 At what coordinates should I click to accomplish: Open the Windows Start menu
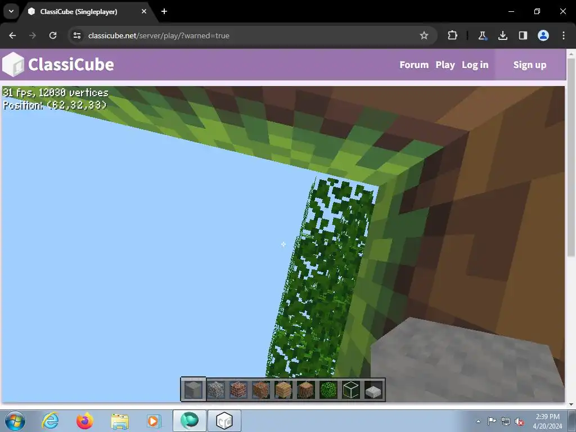pyautogui.click(x=15, y=421)
